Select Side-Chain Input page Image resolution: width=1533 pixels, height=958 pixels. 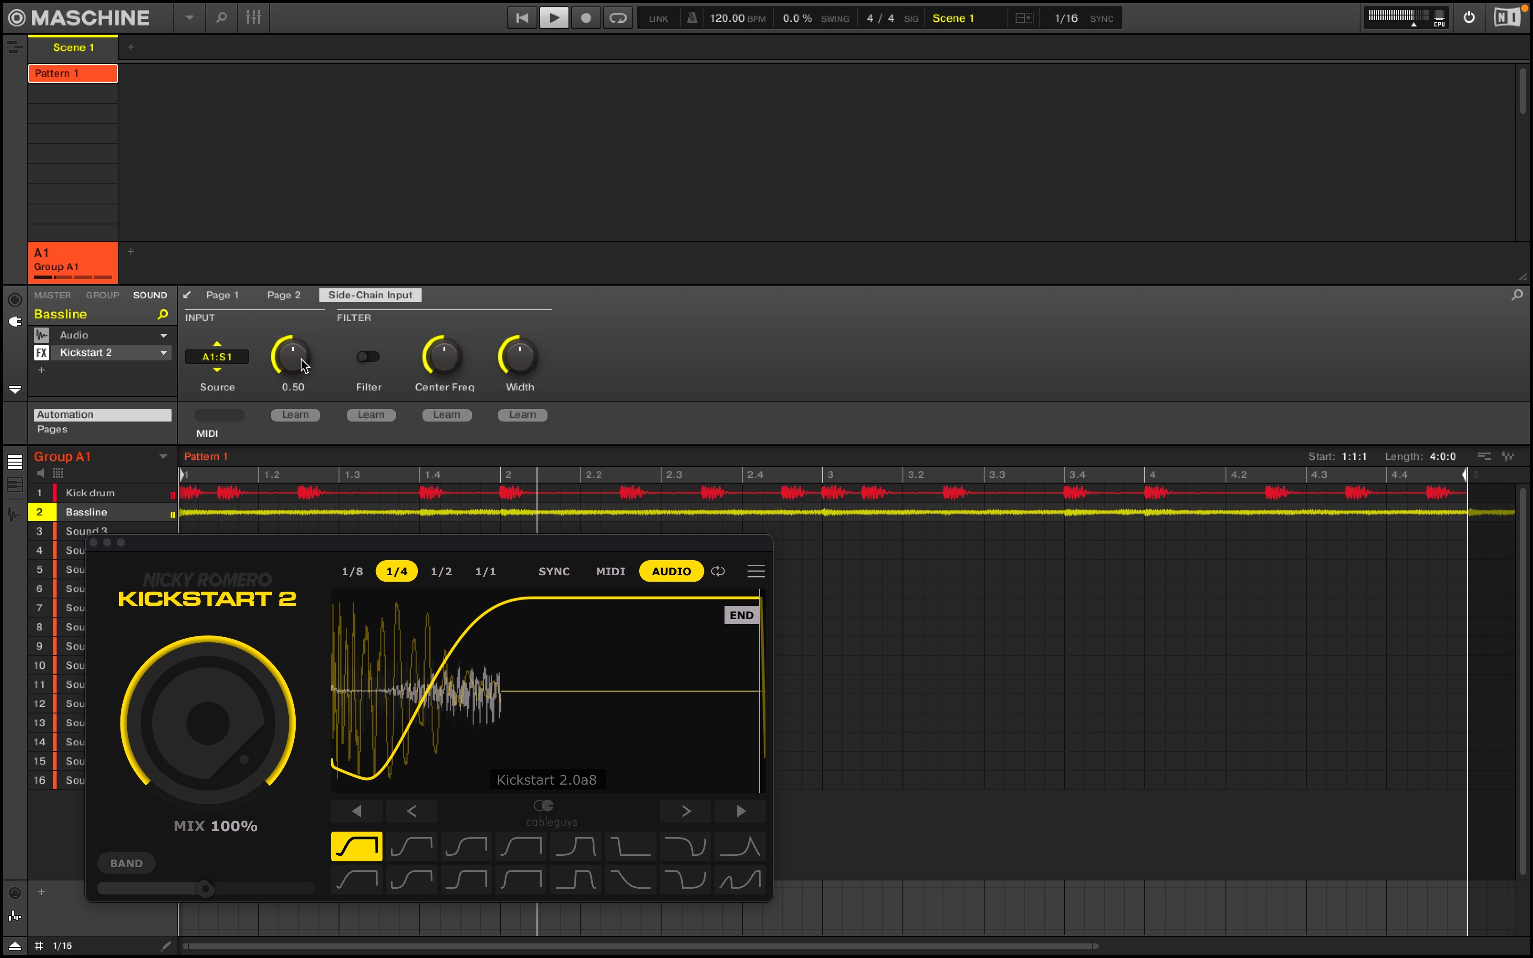point(370,295)
